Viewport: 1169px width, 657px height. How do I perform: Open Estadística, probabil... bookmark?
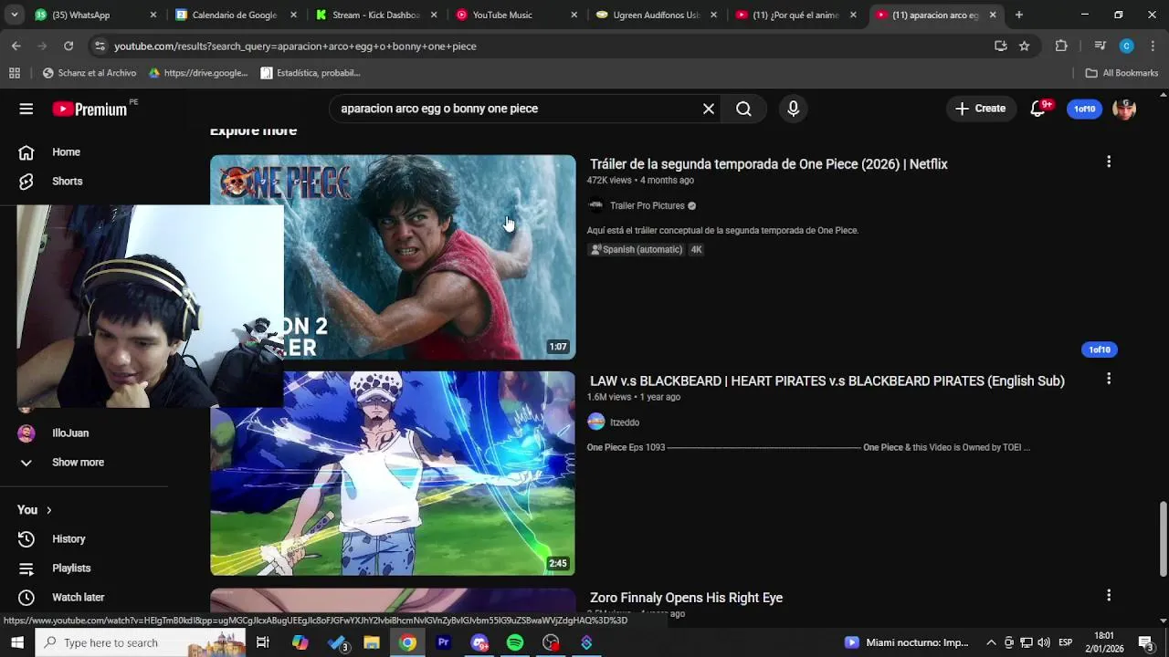[x=311, y=73]
